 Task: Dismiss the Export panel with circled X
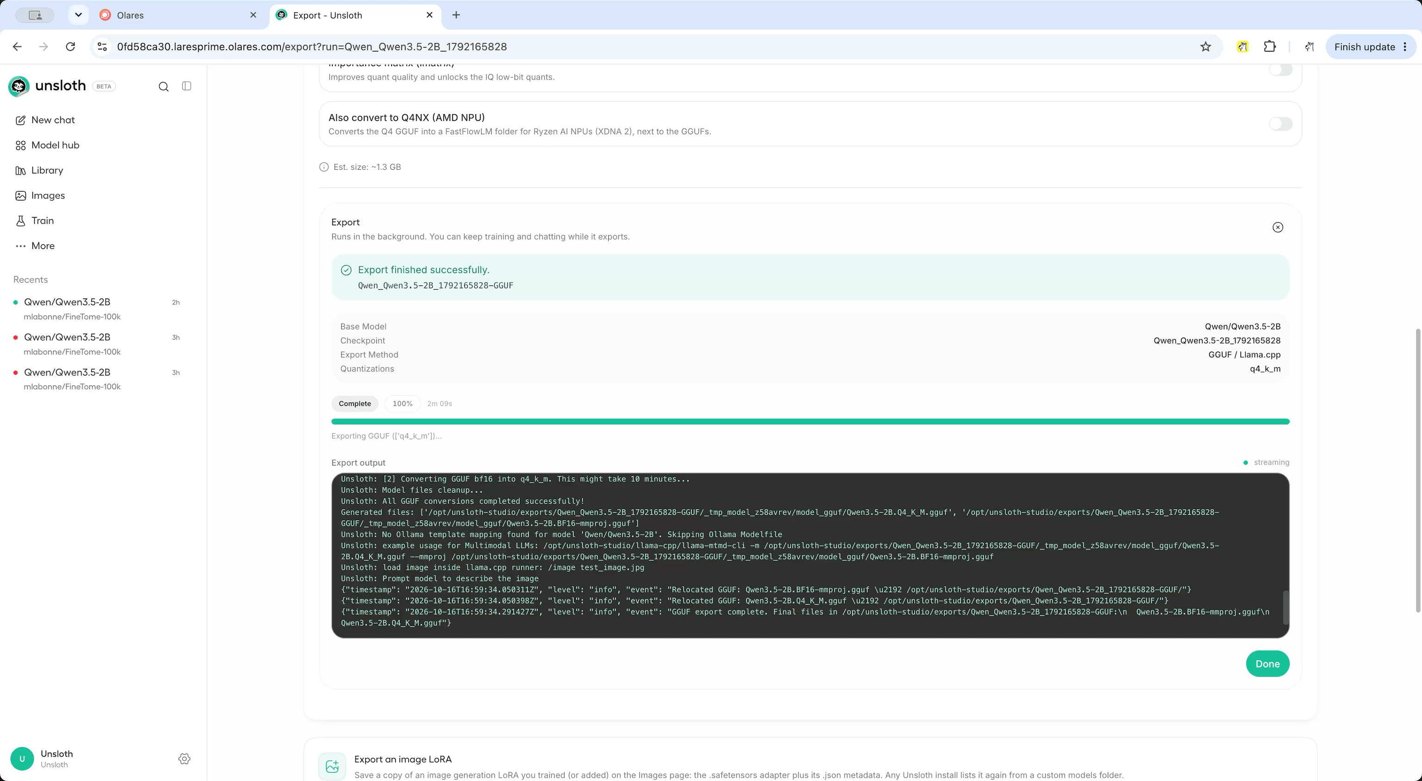coord(1278,227)
